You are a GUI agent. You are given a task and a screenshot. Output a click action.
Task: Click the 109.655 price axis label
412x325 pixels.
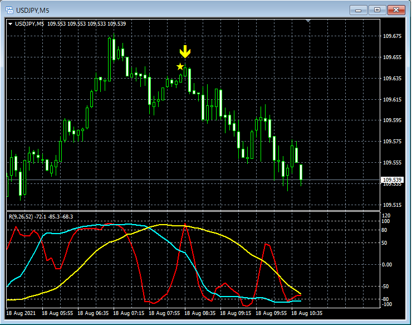coord(393,57)
